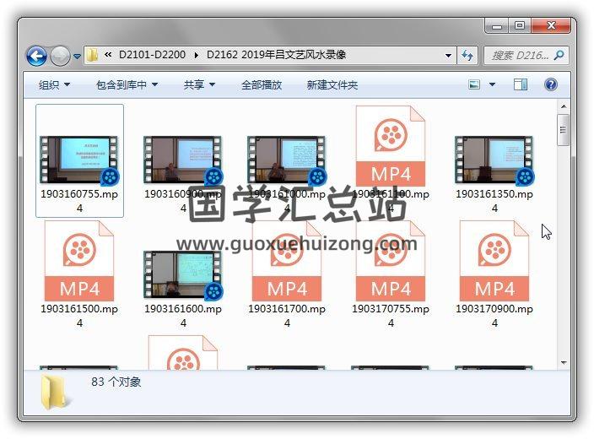
Task: Go back with the blue Back arrow
Action: coord(37,56)
